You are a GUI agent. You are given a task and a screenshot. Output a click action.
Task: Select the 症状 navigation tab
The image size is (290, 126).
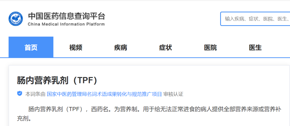click(x=165, y=48)
